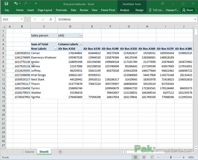Switch to Page Break Preview icon
Image resolution: width=198 pixels, height=160 pixels.
point(152,157)
